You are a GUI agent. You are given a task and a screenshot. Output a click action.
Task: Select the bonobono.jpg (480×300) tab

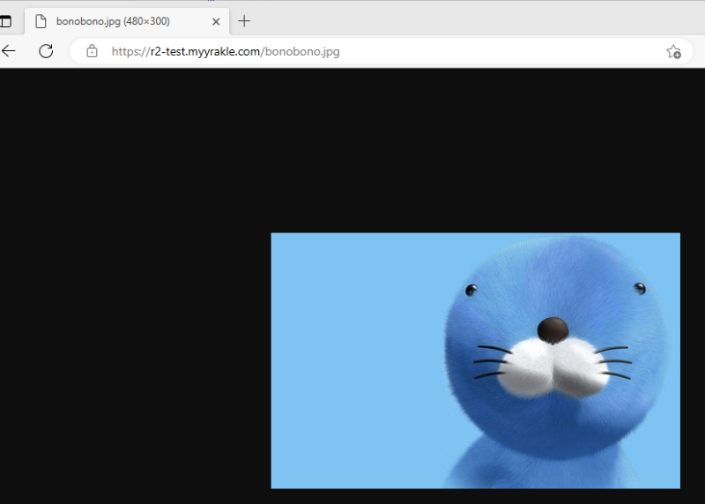pyautogui.click(x=115, y=21)
